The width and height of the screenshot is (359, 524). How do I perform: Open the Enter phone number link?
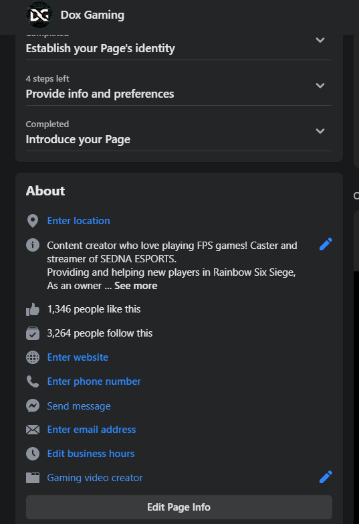94,381
